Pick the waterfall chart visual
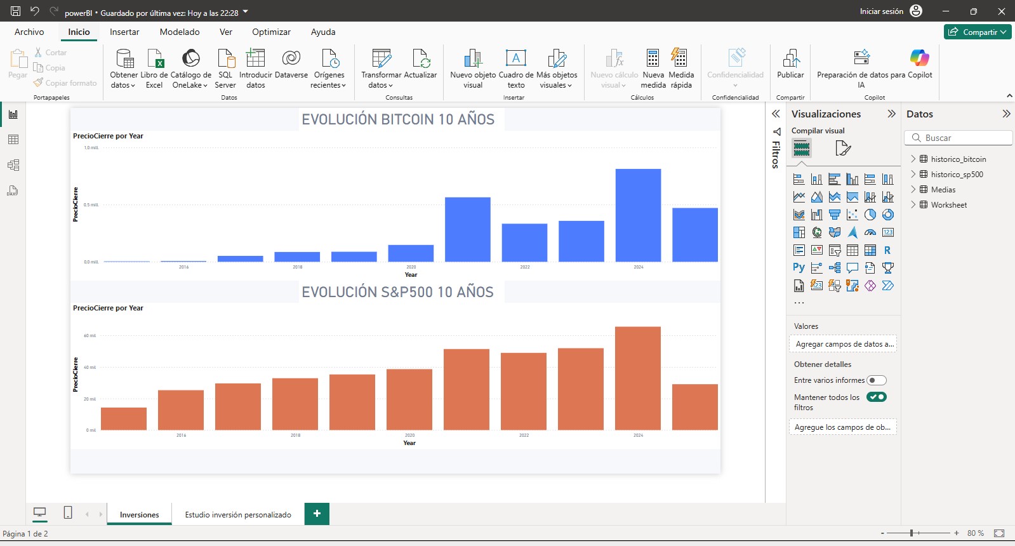This screenshot has width=1015, height=546. (x=817, y=215)
